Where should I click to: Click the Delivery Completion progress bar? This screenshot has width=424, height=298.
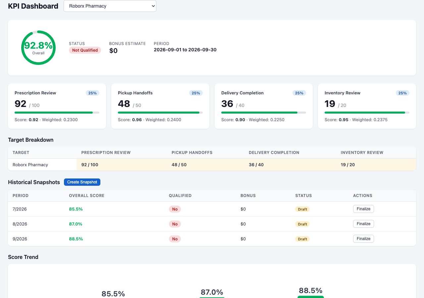(264, 113)
